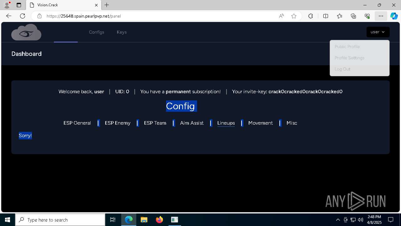Viewport: 401px width, 226px height.
Task: Open the Movement config section
Action: point(260,123)
